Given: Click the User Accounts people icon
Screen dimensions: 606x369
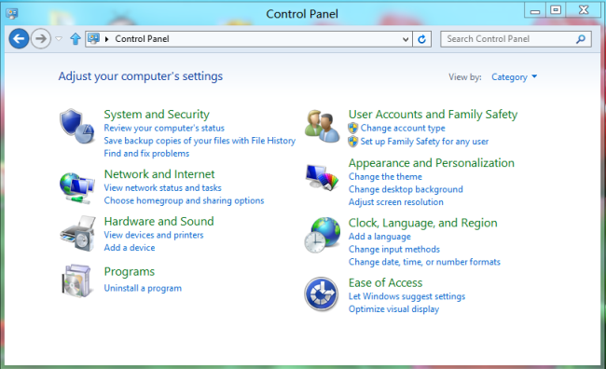Looking at the screenshot, I should tap(322, 126).
